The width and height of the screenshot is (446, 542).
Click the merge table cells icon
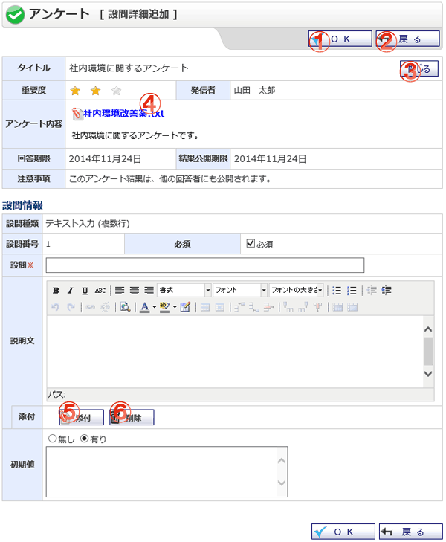(352, 307)
